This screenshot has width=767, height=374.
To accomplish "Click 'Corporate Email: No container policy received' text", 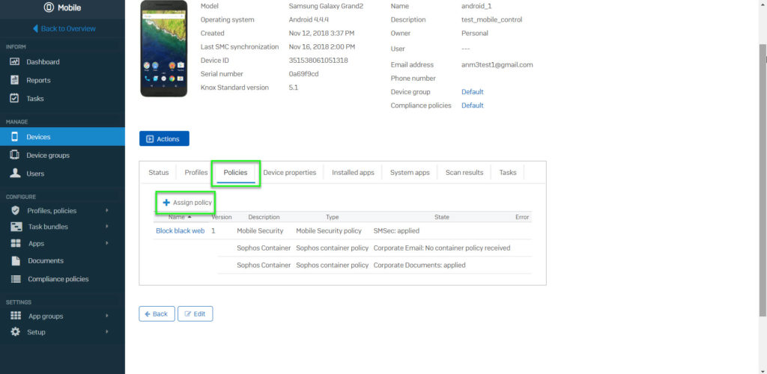I will (442, 248).
